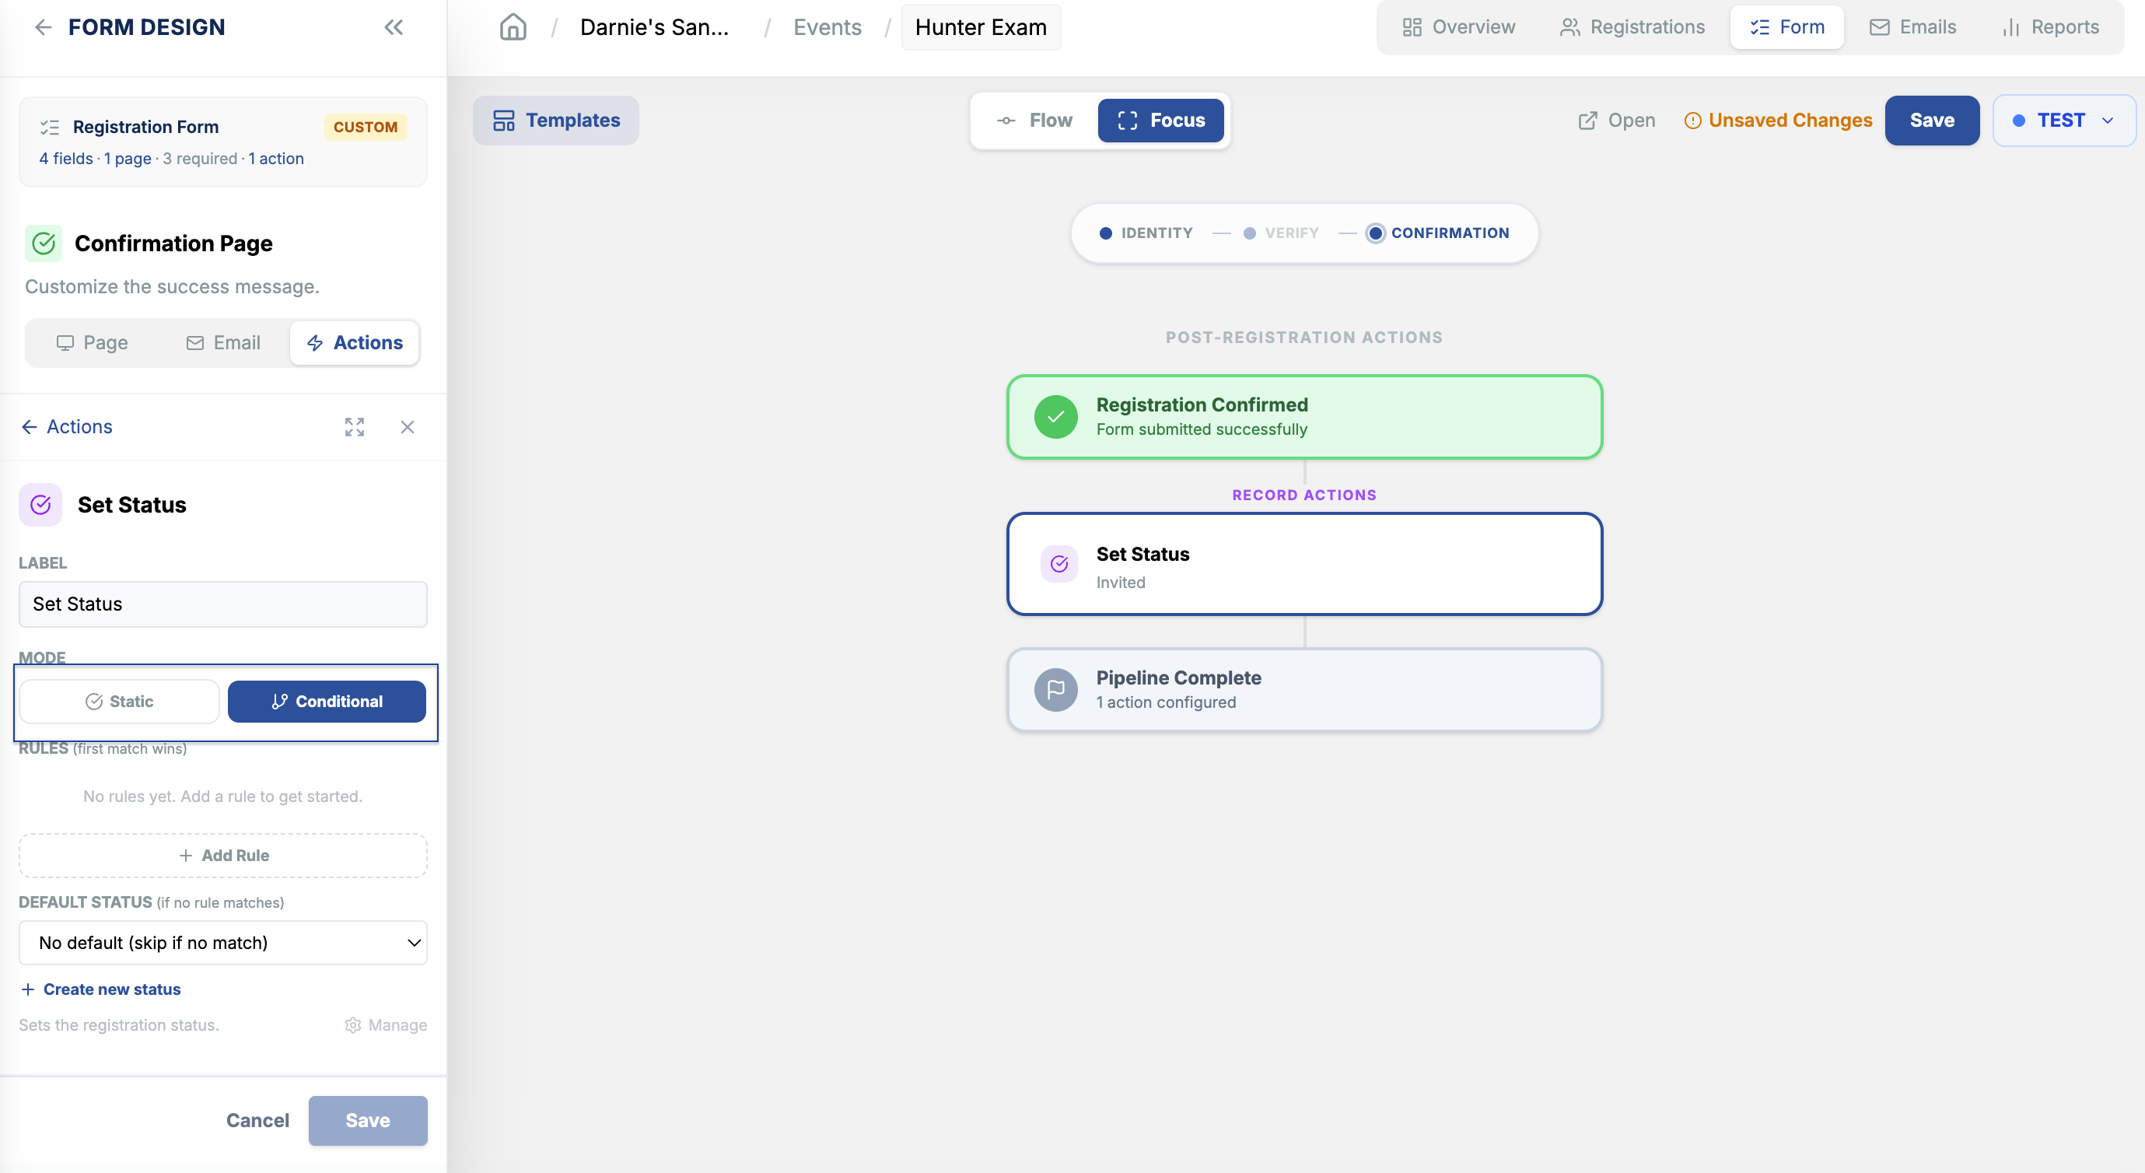This screenshot has width=2145, height=1173.
Task: Click Create new status
Action: coord(100,989)
